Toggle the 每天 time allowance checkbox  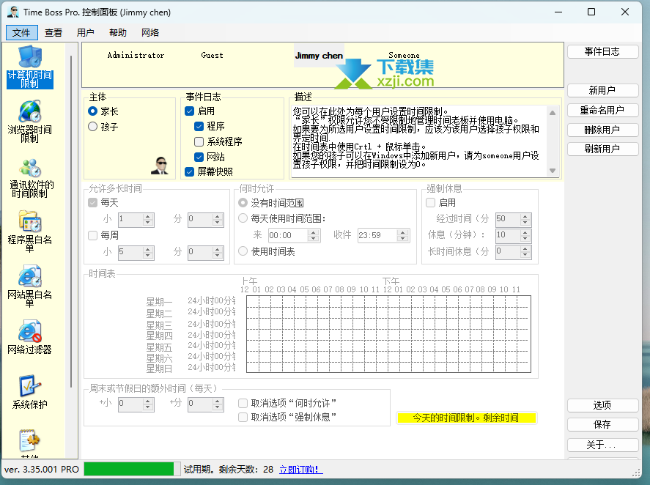(93, 203)
